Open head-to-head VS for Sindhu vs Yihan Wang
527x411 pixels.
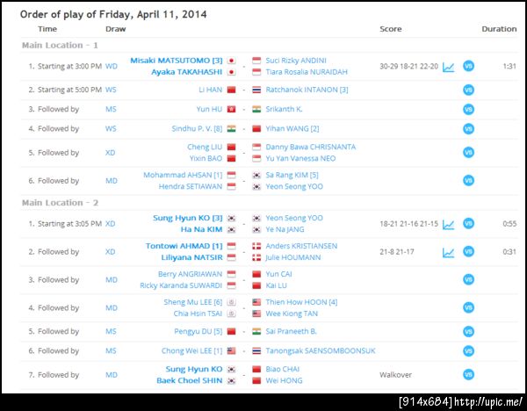coord(468,128)
